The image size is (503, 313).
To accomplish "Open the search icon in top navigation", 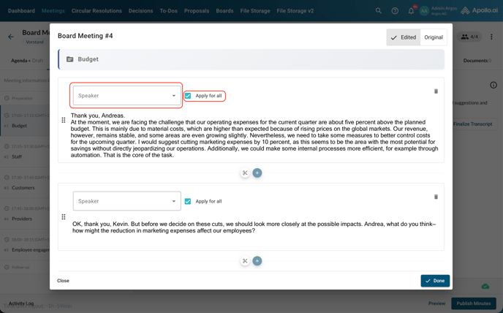I will pos(379,11).
